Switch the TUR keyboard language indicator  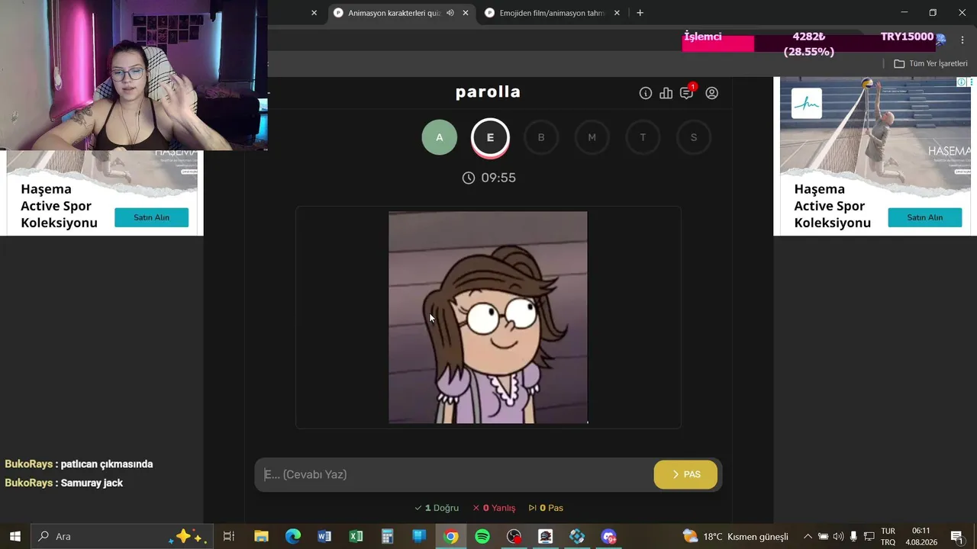[888, 536]
